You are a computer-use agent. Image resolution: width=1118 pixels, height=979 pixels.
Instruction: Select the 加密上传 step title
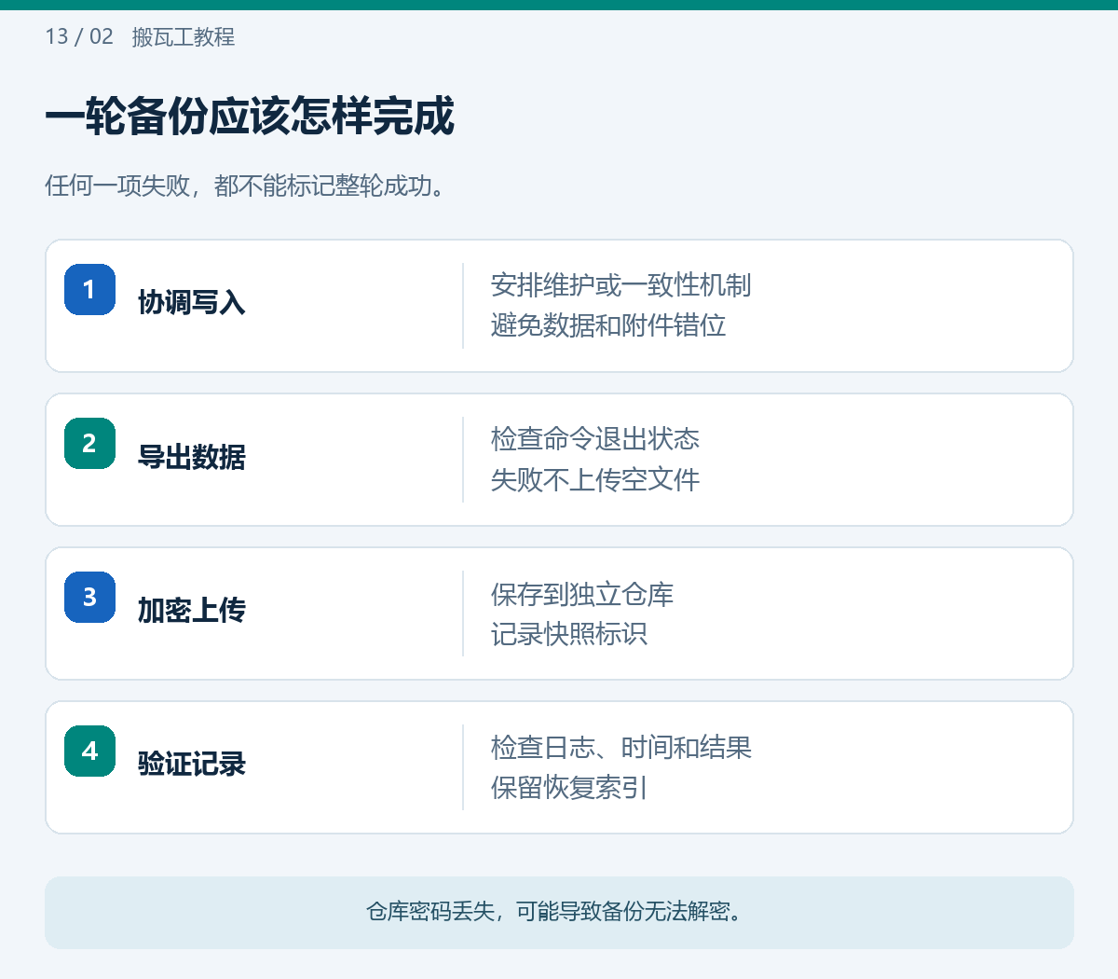click(192, 611)
